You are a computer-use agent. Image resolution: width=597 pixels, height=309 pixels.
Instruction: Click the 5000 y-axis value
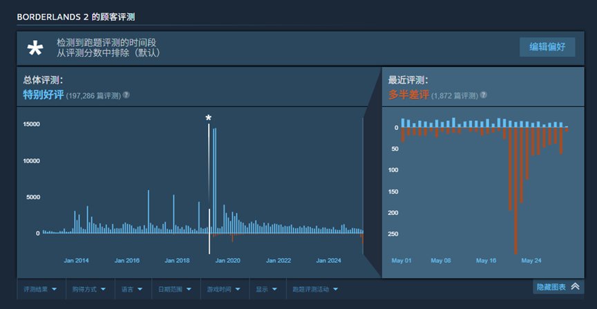[32, 197]
